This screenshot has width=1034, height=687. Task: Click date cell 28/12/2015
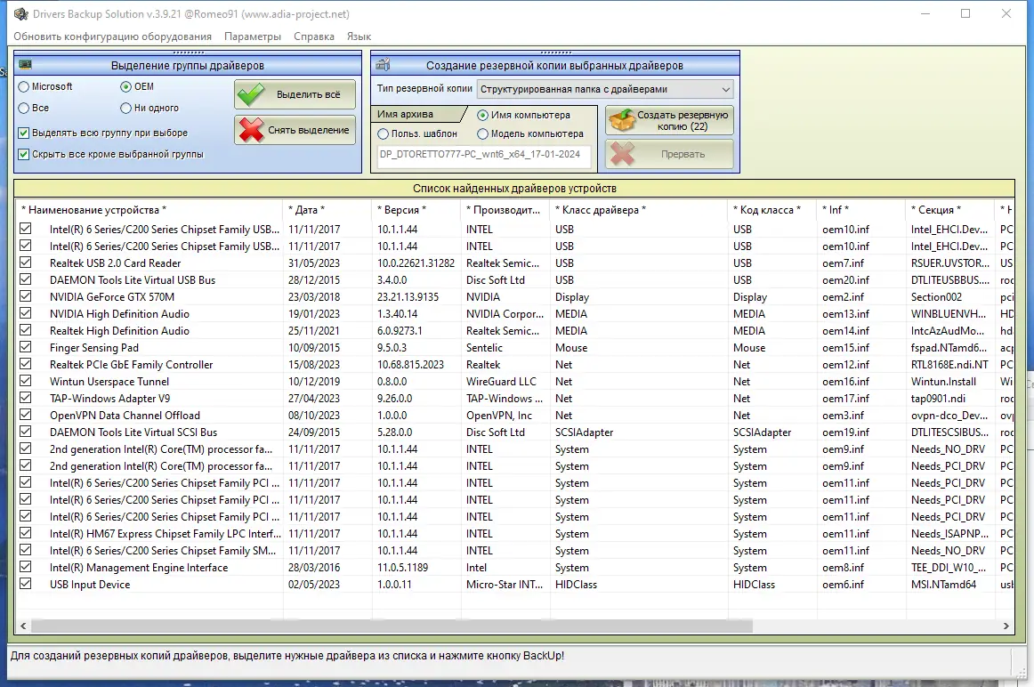pos(314,280)
